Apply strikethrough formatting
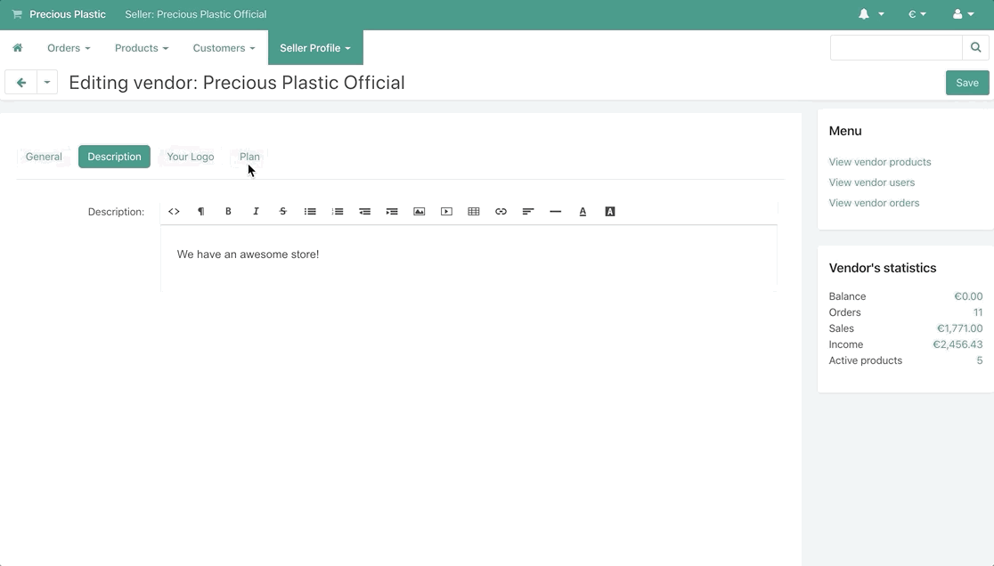994x566 pixels. pyautogui.click(x=282, y=212)
